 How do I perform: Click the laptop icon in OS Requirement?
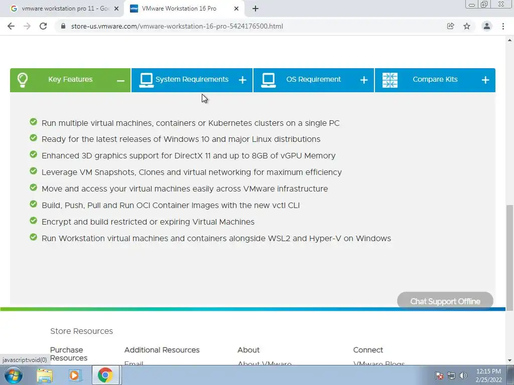point(268,80)
